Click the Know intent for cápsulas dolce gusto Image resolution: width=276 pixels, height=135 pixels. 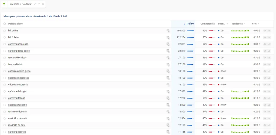point(222,71)
